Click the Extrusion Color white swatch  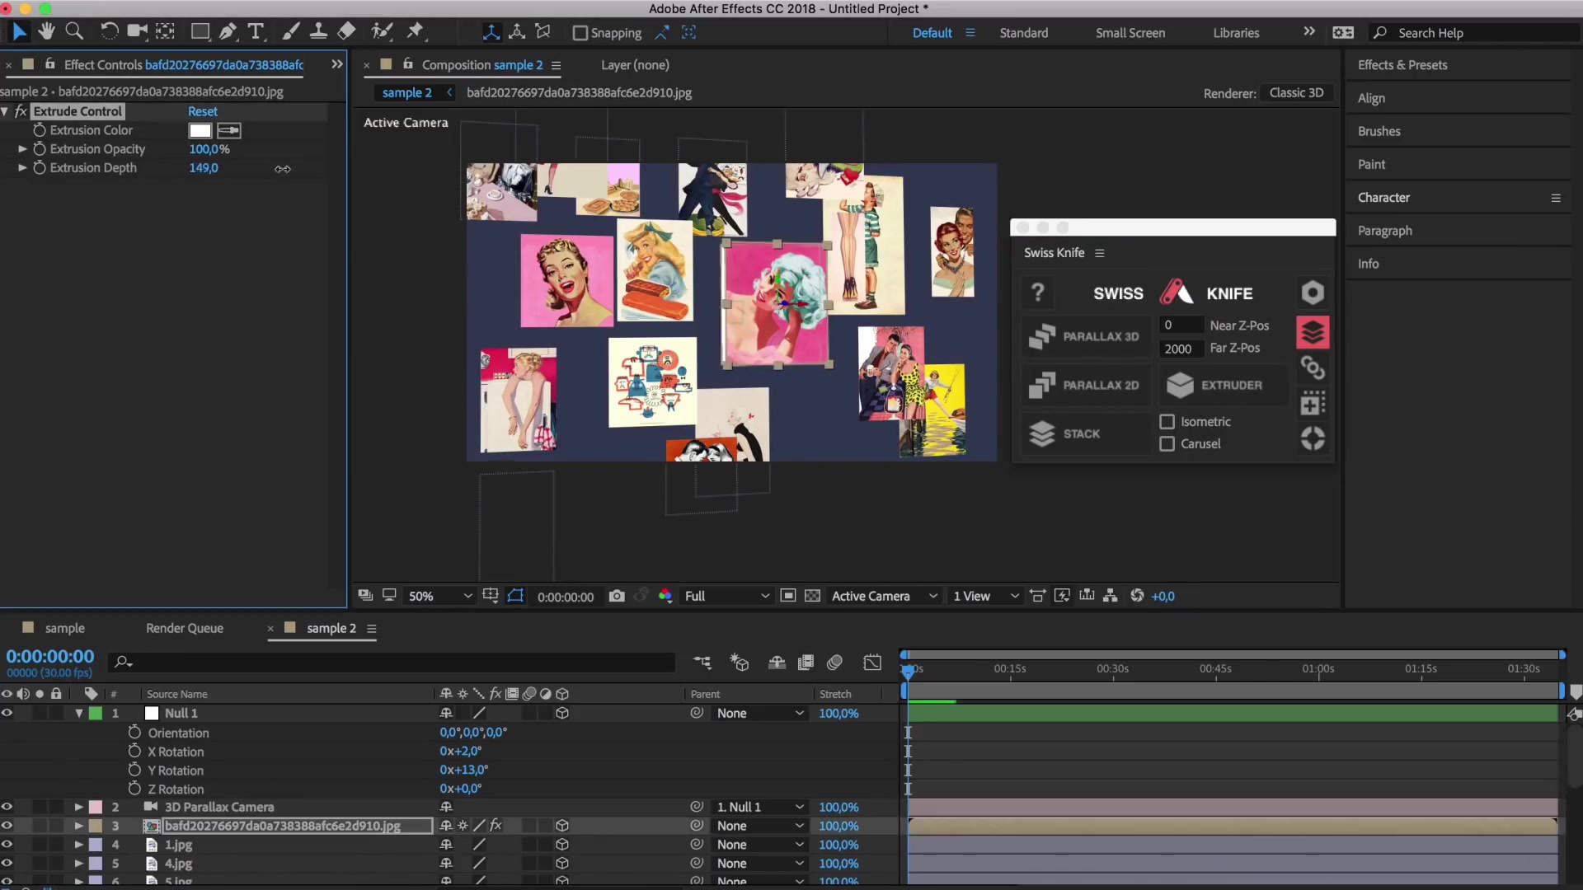pyautogui.click(x=200, y=130)
